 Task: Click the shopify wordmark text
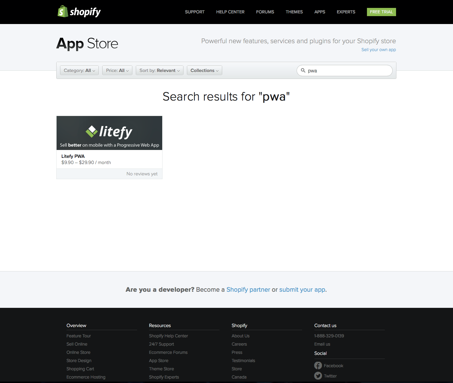(85, 12)
